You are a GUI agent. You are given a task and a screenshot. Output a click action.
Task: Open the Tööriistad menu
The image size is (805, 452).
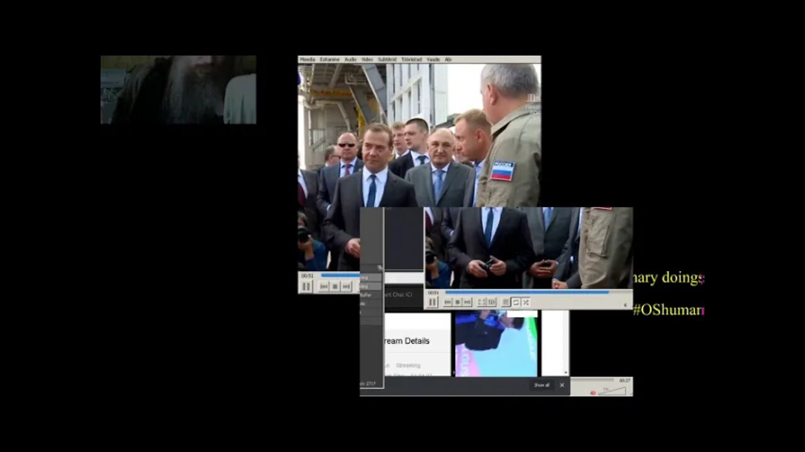pos(411,60)
